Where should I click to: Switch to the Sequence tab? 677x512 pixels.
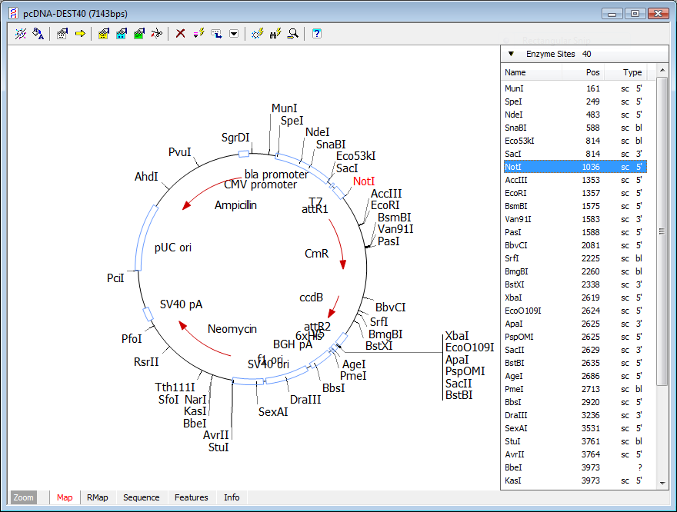point(142,497)
